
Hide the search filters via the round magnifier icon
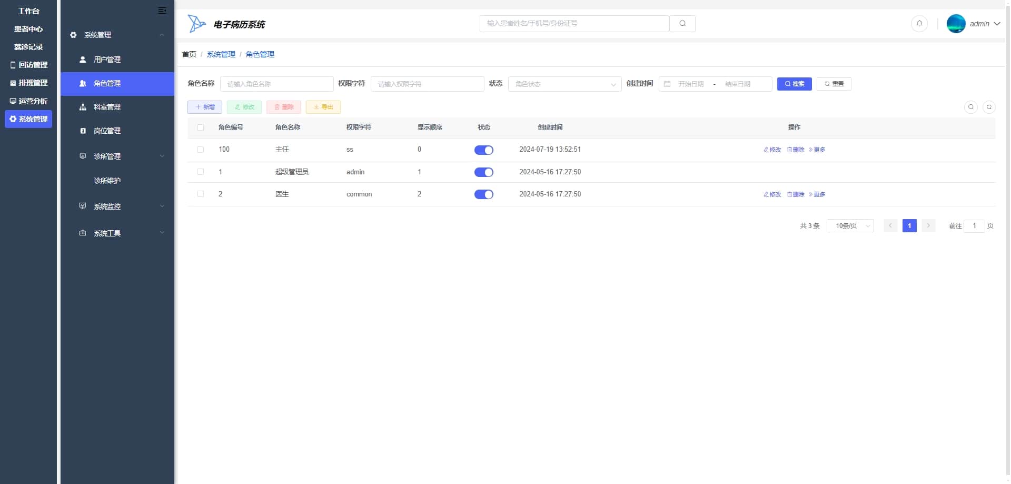pos(971,107)
